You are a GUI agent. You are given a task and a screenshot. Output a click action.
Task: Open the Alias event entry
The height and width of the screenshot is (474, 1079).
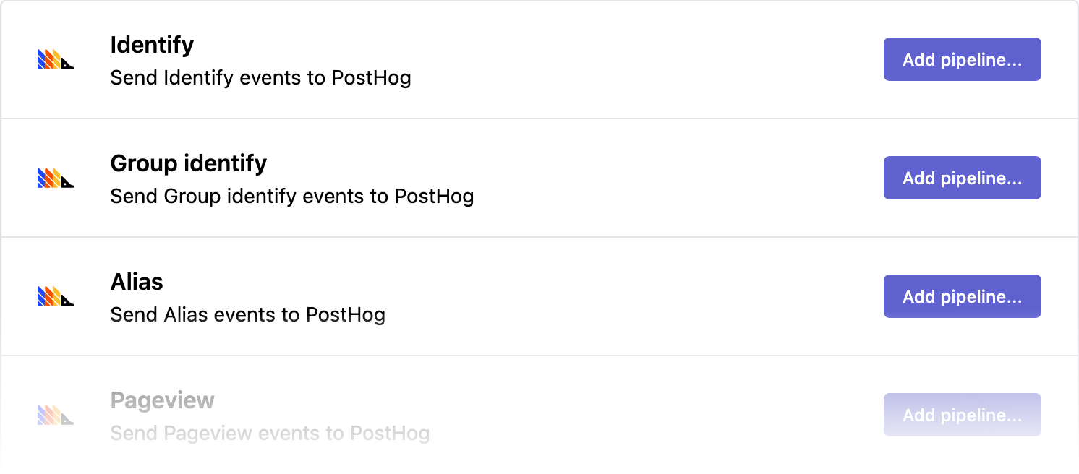[136, 282]
